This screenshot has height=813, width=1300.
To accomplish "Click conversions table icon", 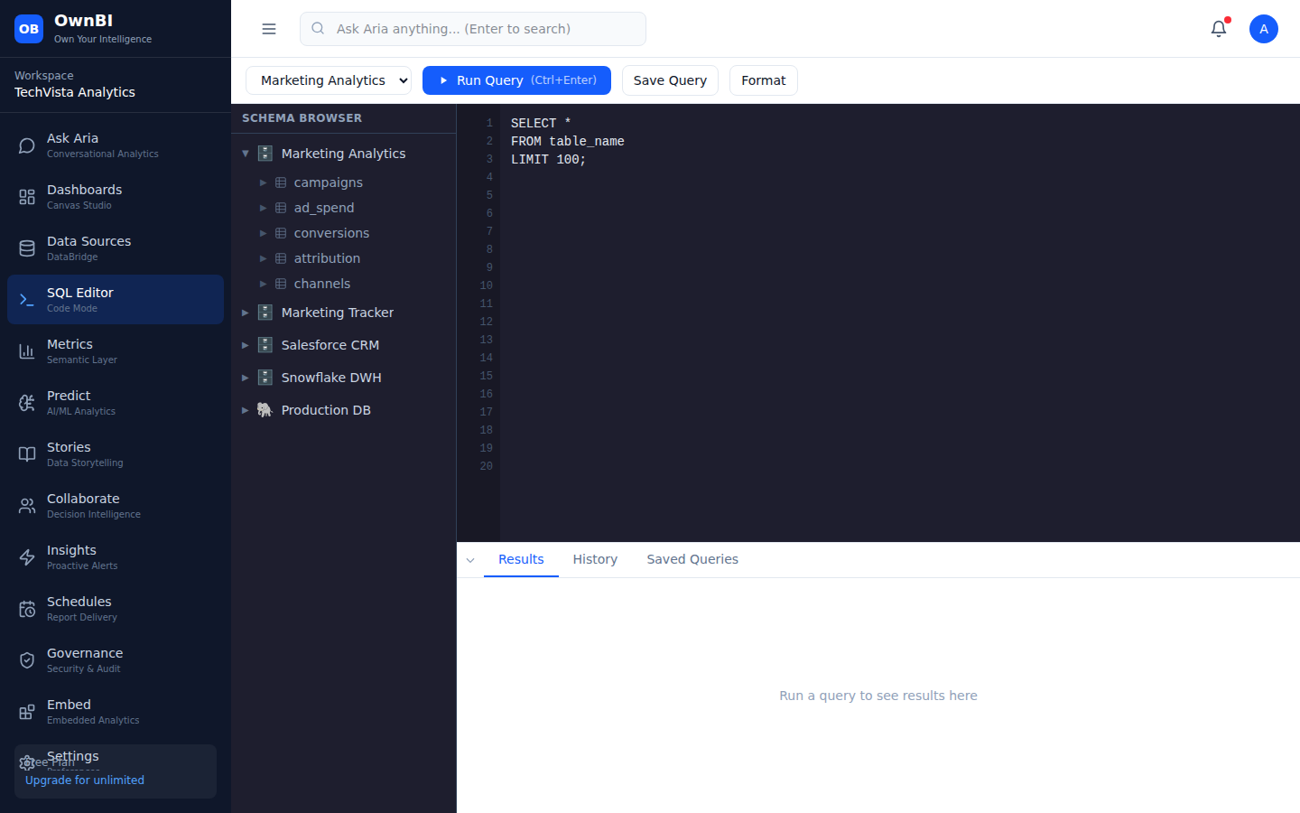I will [x=281, y=233].
